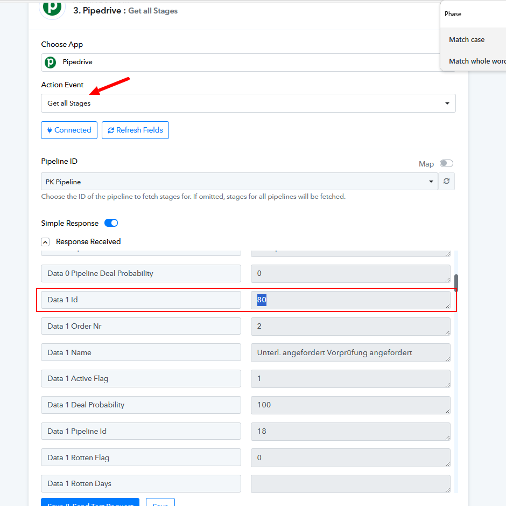506x506 pixels.
Task: Click the Data 1 Id value 80
Action: [350, 300]
